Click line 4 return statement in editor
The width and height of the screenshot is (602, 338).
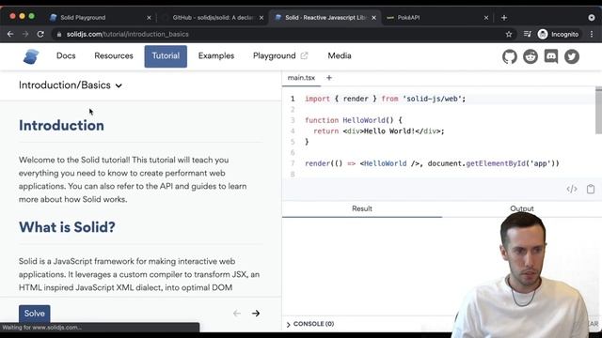tap(378, 131)
